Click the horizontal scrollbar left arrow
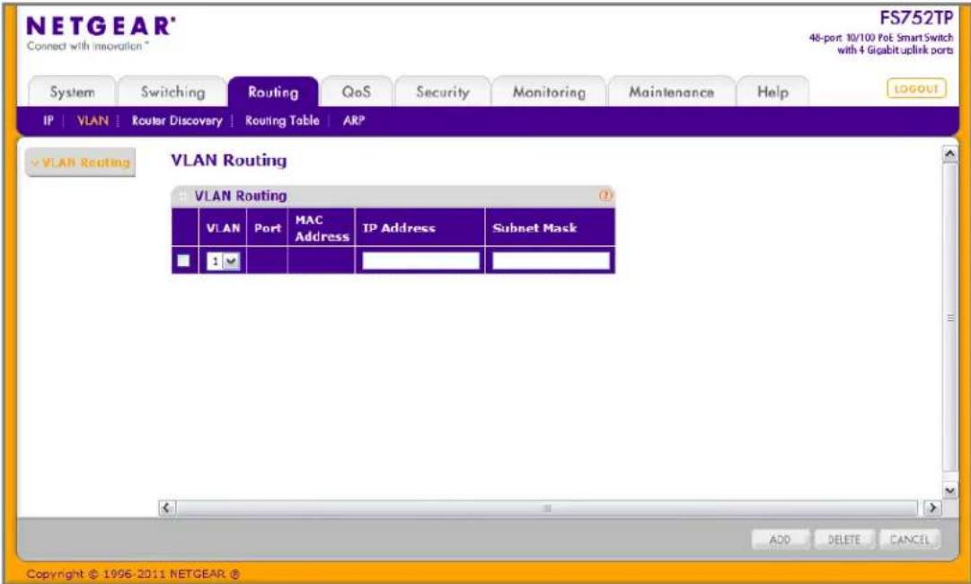The width and height of the screenshot is (971, 584). pos(166,508)
